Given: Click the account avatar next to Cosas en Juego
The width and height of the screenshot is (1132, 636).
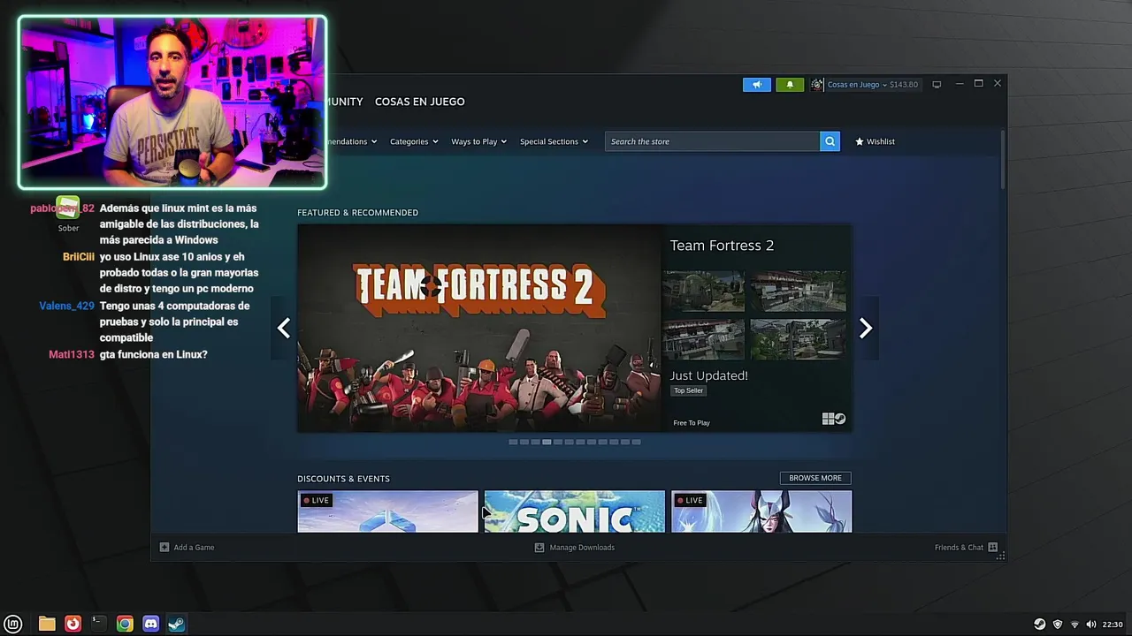Looking at the screenshot, I should pyautogui.click(x=816, y=85).
